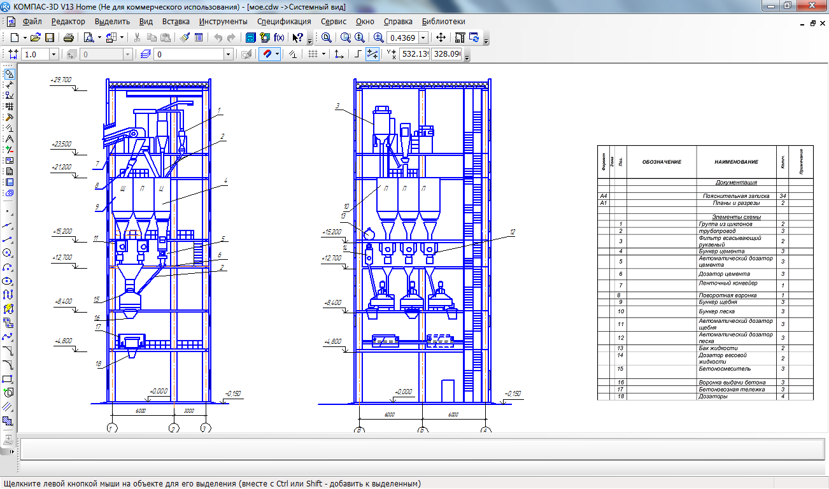Print the drawing using printer icon
Screen dimensions: 829x489
[69, 38]
